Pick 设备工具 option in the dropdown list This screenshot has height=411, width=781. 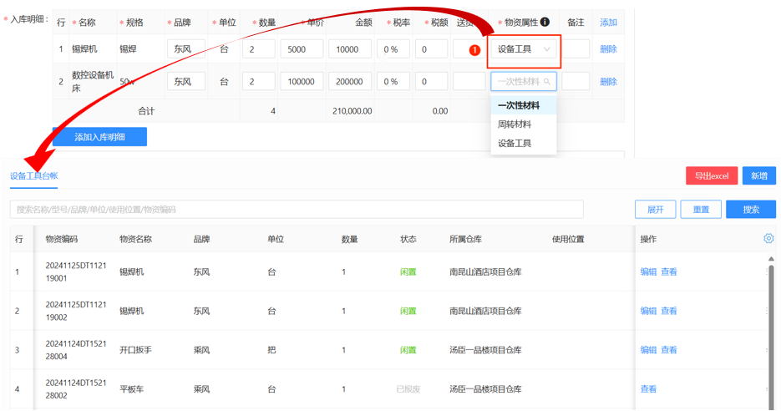pos(515,144)
